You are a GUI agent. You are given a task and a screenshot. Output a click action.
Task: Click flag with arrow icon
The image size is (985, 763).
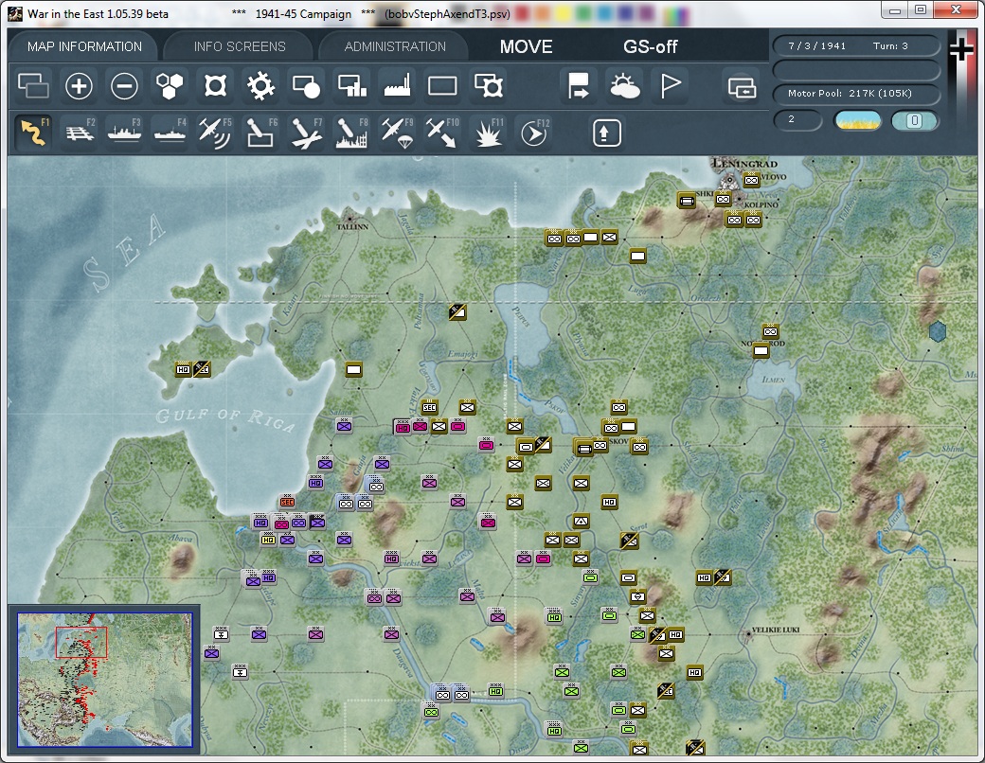coord(578,86)
